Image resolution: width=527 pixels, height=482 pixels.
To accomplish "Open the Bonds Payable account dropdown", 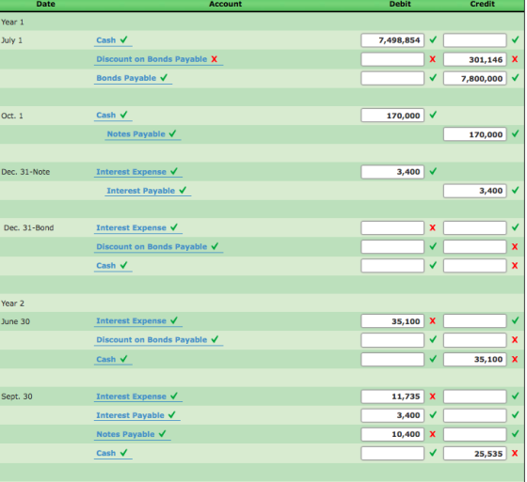I will tap(133, 78).
